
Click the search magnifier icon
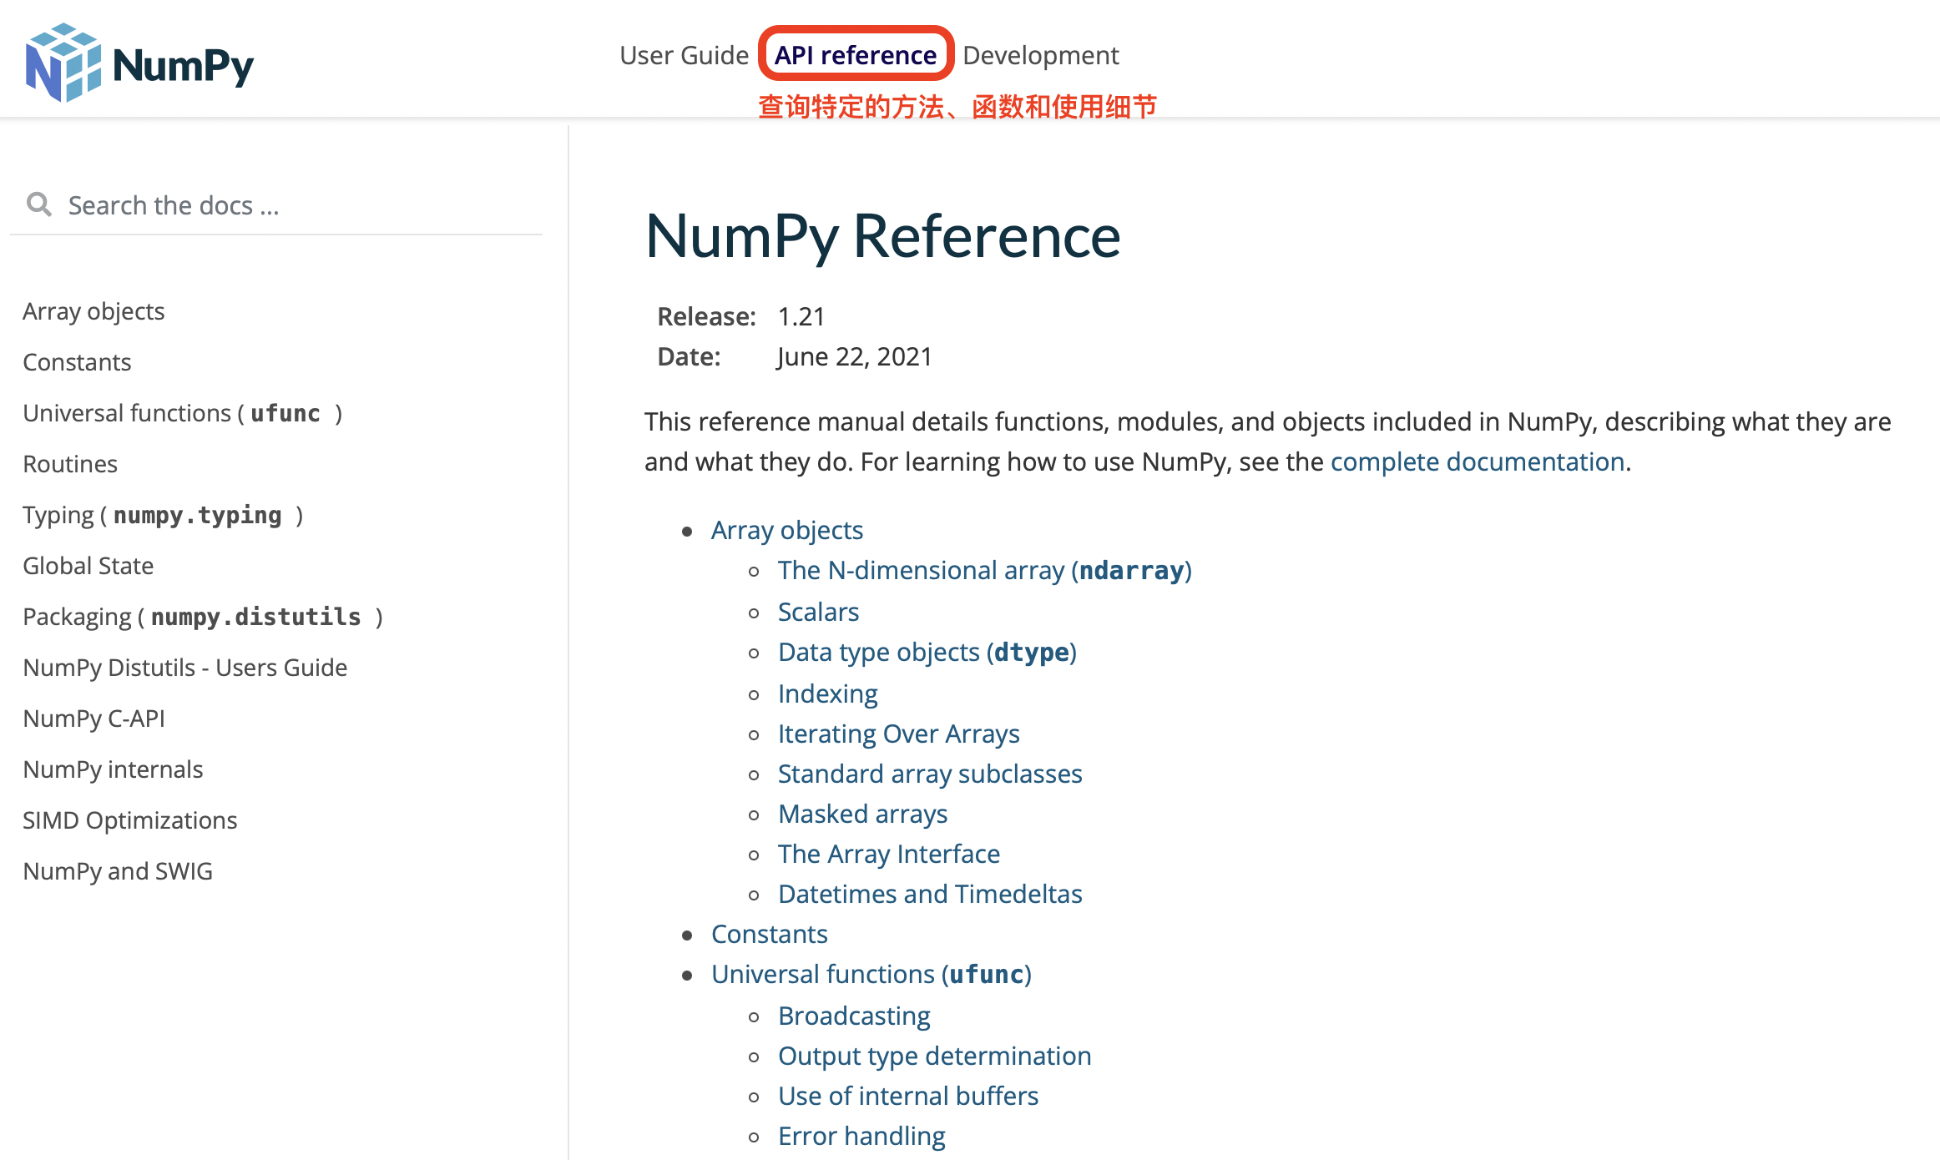(x=38, y=204)
